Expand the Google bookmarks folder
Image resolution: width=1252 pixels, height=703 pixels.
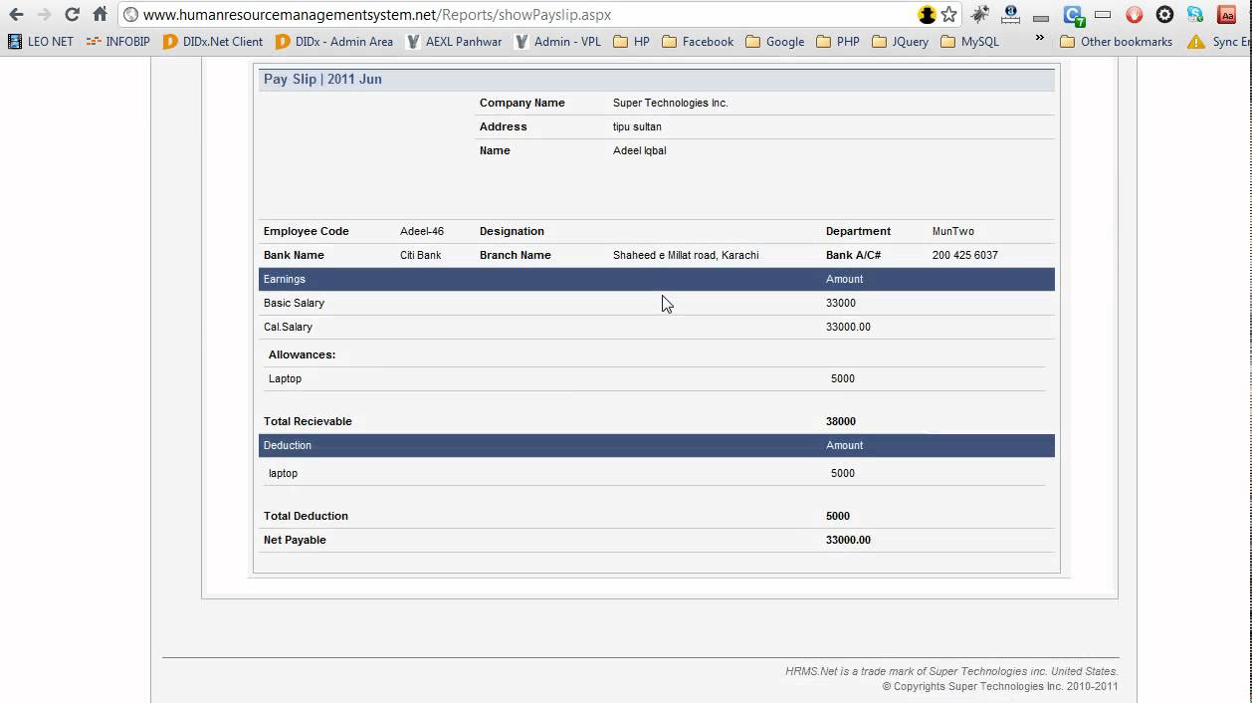pyautogui.click(x=775, y=42)
